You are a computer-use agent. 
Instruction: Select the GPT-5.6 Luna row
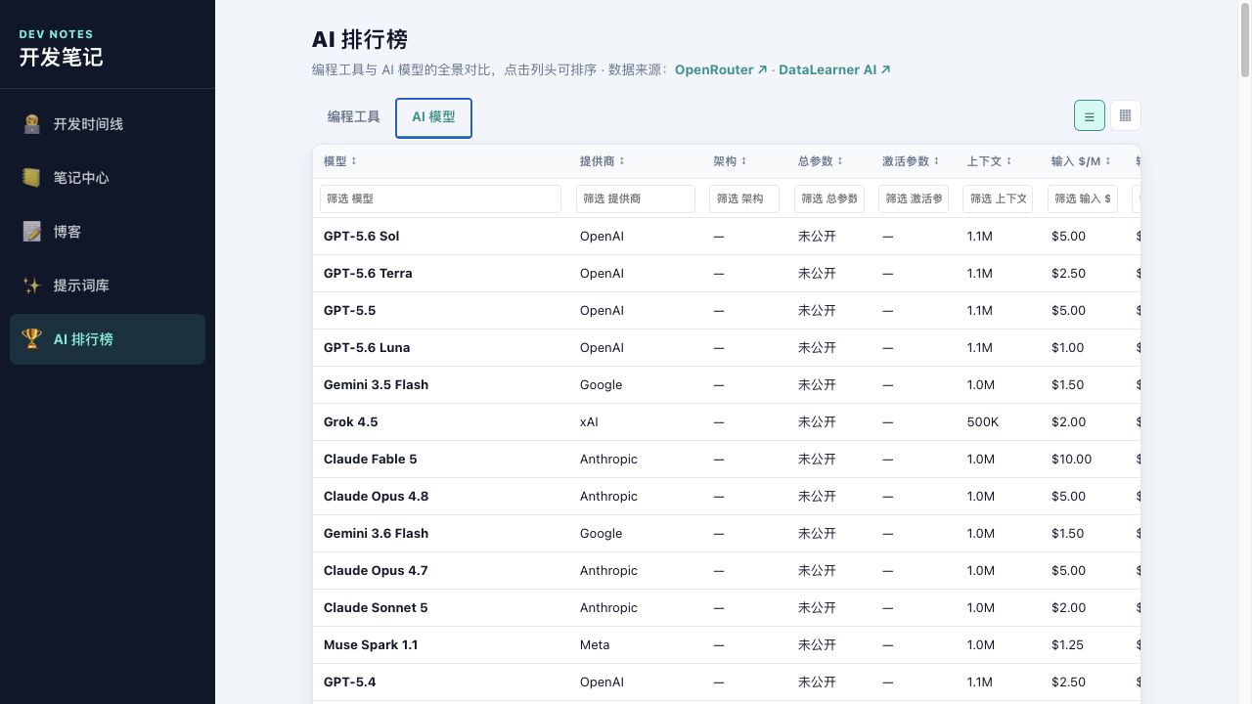727,348
